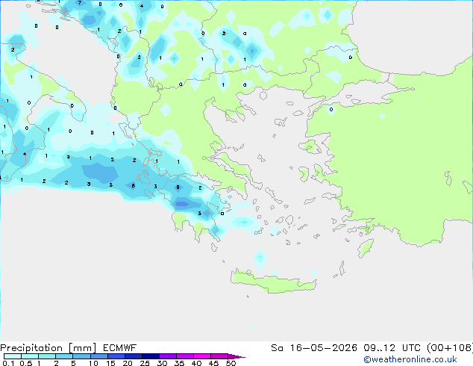Image resolution: width=473 pixels, height=366 pixels.
Task: Pick the legend swatch between 25 and 30
Action: [x=150, y=356]
